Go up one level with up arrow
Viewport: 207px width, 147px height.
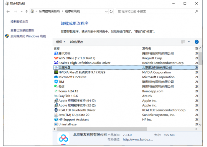pyautogui.click(x=27, y=12)
